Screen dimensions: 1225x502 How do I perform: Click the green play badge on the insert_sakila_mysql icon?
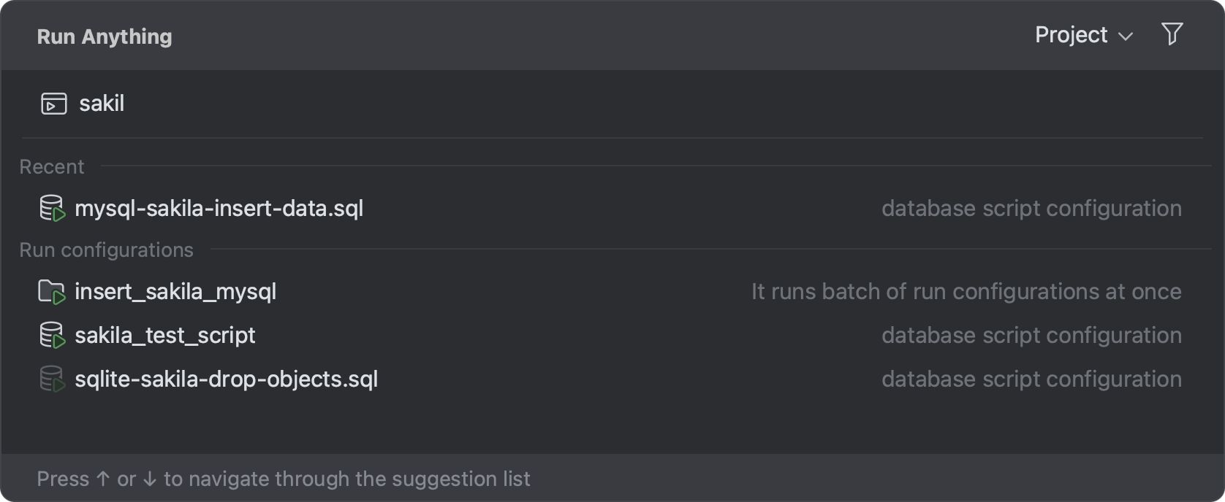[x=58, y=298]
